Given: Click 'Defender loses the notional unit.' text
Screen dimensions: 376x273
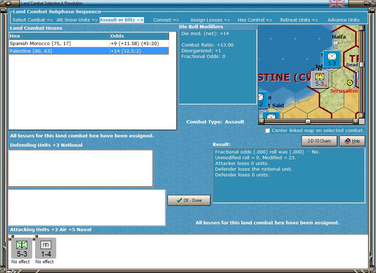Looking at the screenshot, I should click(254, 169).
